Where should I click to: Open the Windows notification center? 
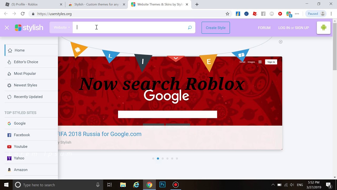point(329,185)
